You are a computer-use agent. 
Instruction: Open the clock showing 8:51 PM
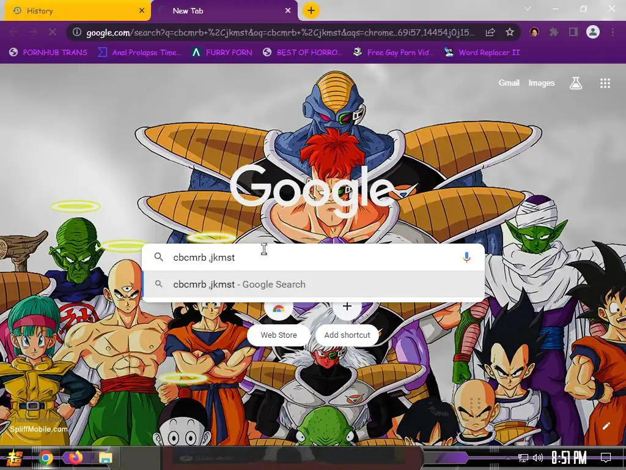569,458
